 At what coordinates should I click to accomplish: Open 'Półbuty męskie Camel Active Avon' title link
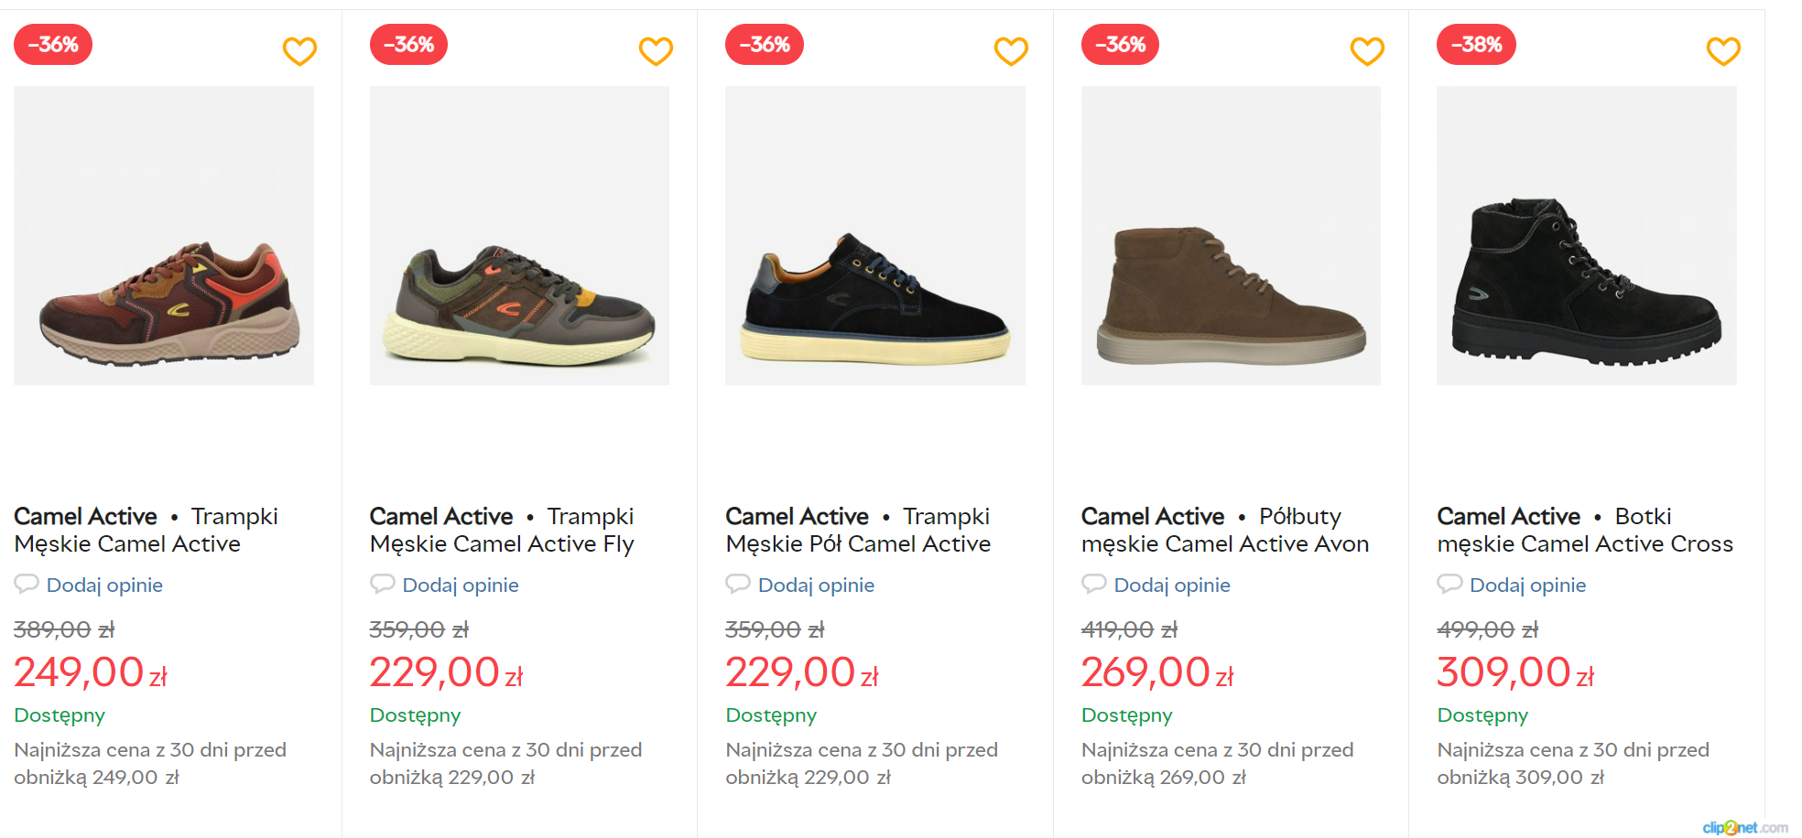(x=1224, y=531)
